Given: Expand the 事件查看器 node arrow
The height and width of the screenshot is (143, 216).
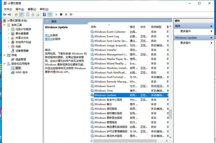Looking at the screenshot, I should click(x=8, y=34).
